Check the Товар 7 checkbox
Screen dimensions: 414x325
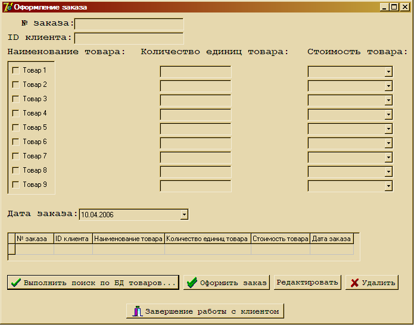point(16,156)
